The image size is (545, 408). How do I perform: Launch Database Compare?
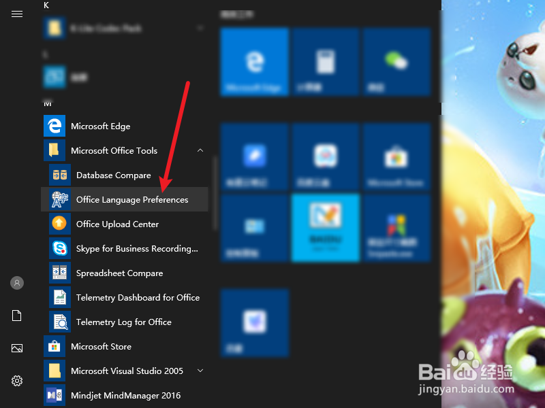pyautogui.click(x=125, y=175)
